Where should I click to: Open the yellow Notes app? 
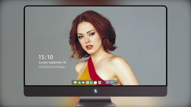pos(95,82)
